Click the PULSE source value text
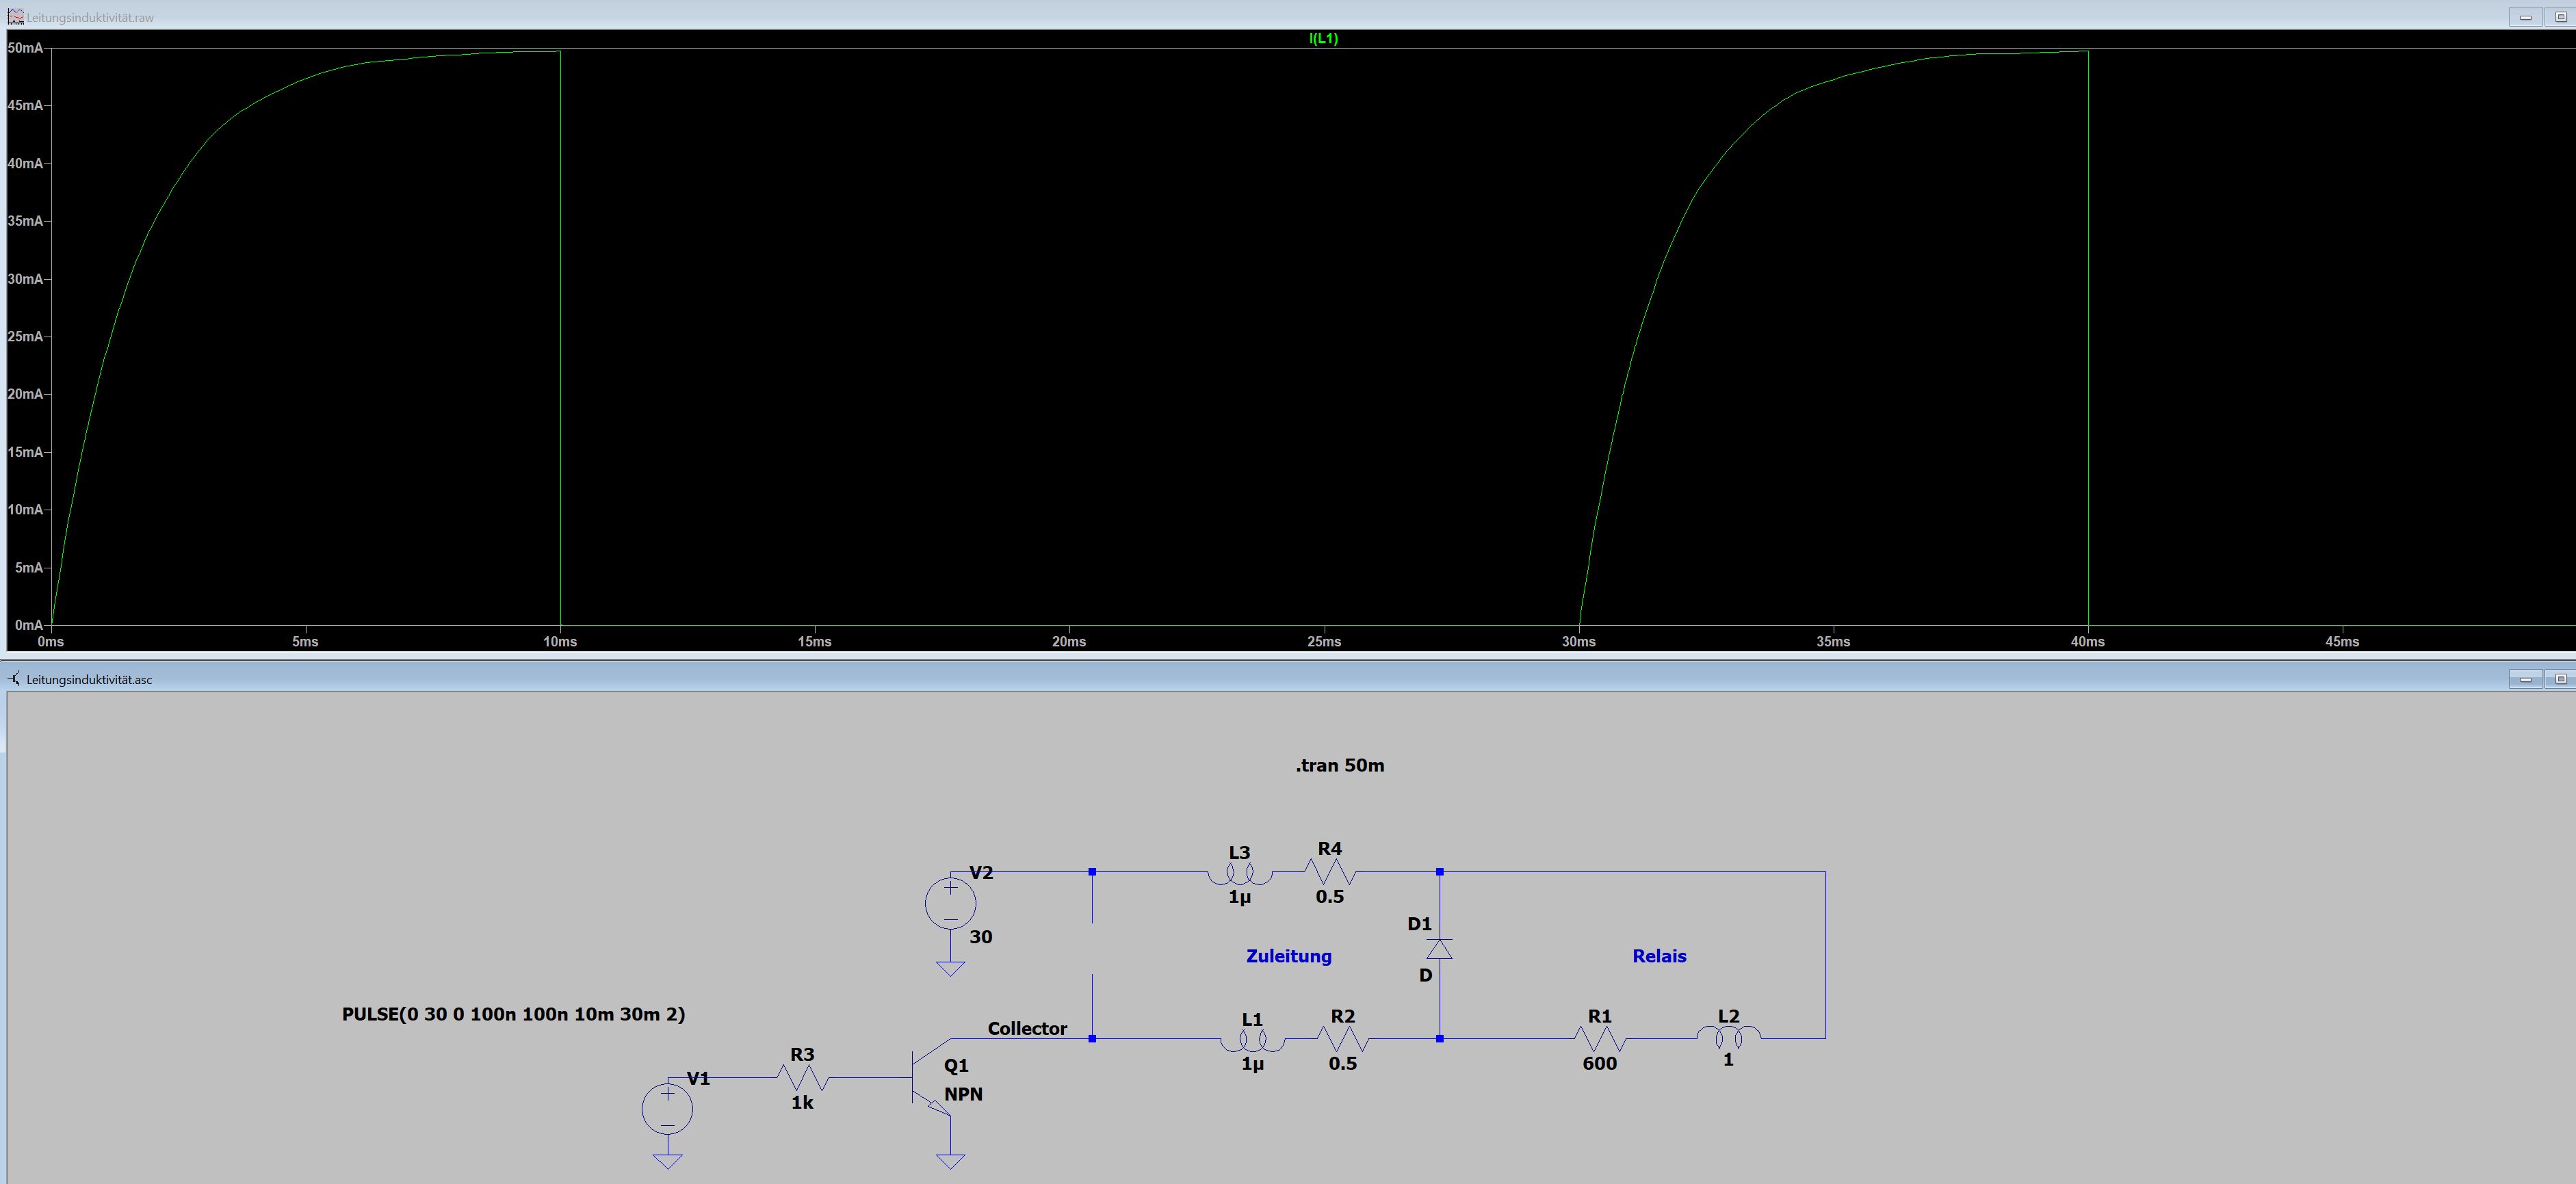The width and height of the screenshot is (2576, 1184). pos(513,1014)
